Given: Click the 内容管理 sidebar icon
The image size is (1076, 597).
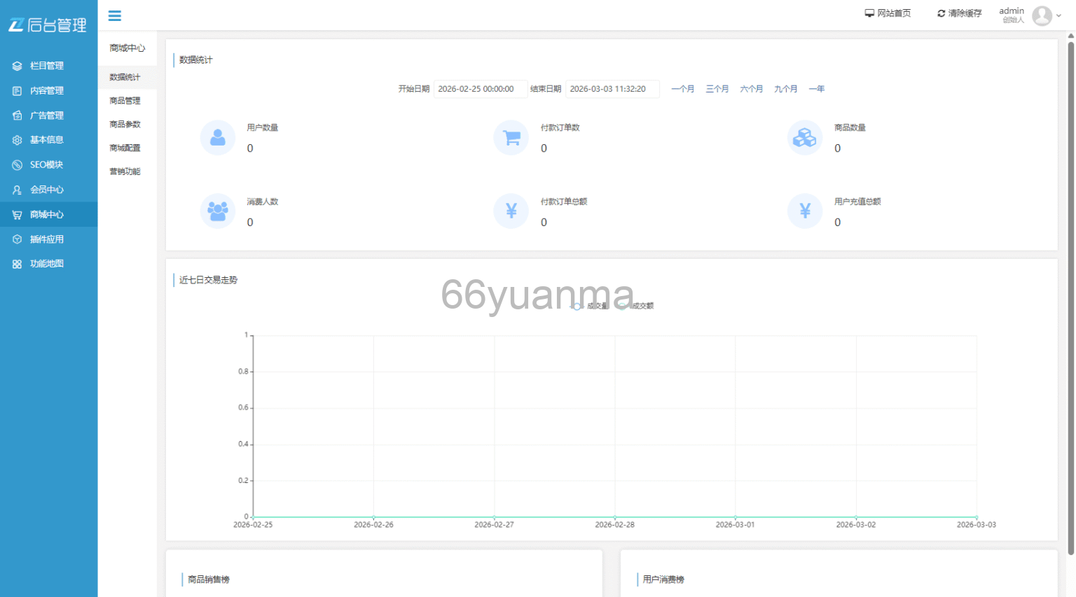Looking at the screenshot, I should coord(17,91).
